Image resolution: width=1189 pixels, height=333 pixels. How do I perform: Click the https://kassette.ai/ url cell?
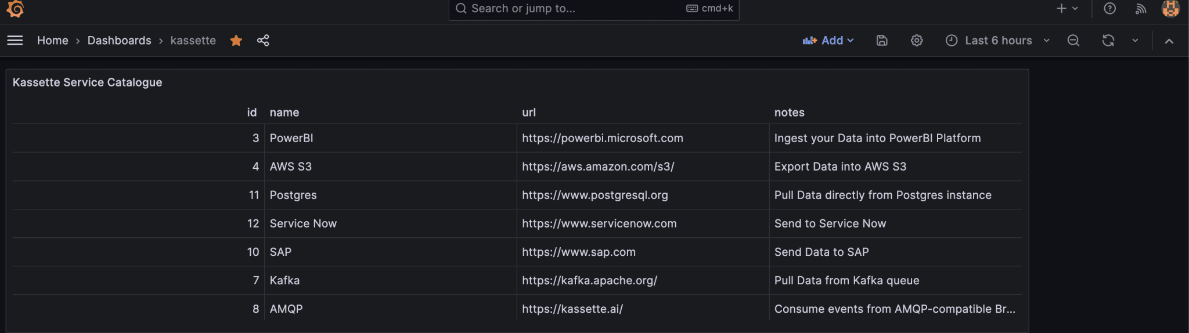click(643, 309)
